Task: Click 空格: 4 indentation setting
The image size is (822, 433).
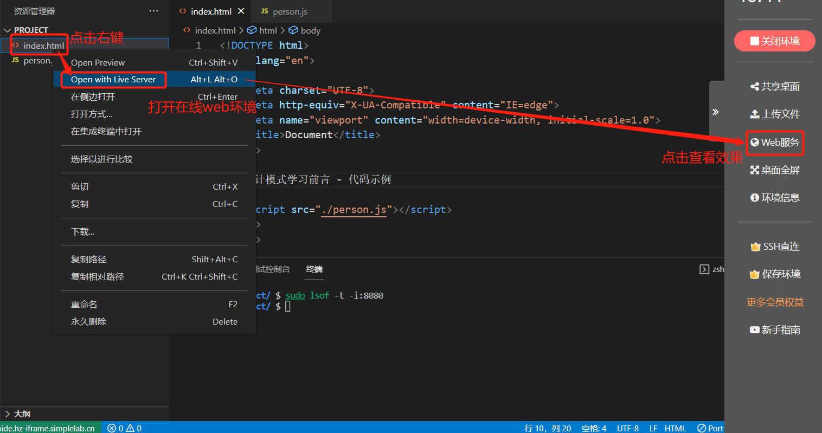Action: pyautogui.click(x=594, y=428)
